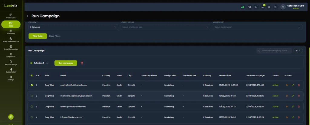
Task: Select the checkbox for row 2
Action: coord(31,96)
